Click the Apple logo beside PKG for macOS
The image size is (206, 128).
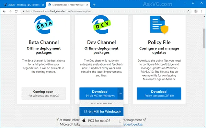84,120
